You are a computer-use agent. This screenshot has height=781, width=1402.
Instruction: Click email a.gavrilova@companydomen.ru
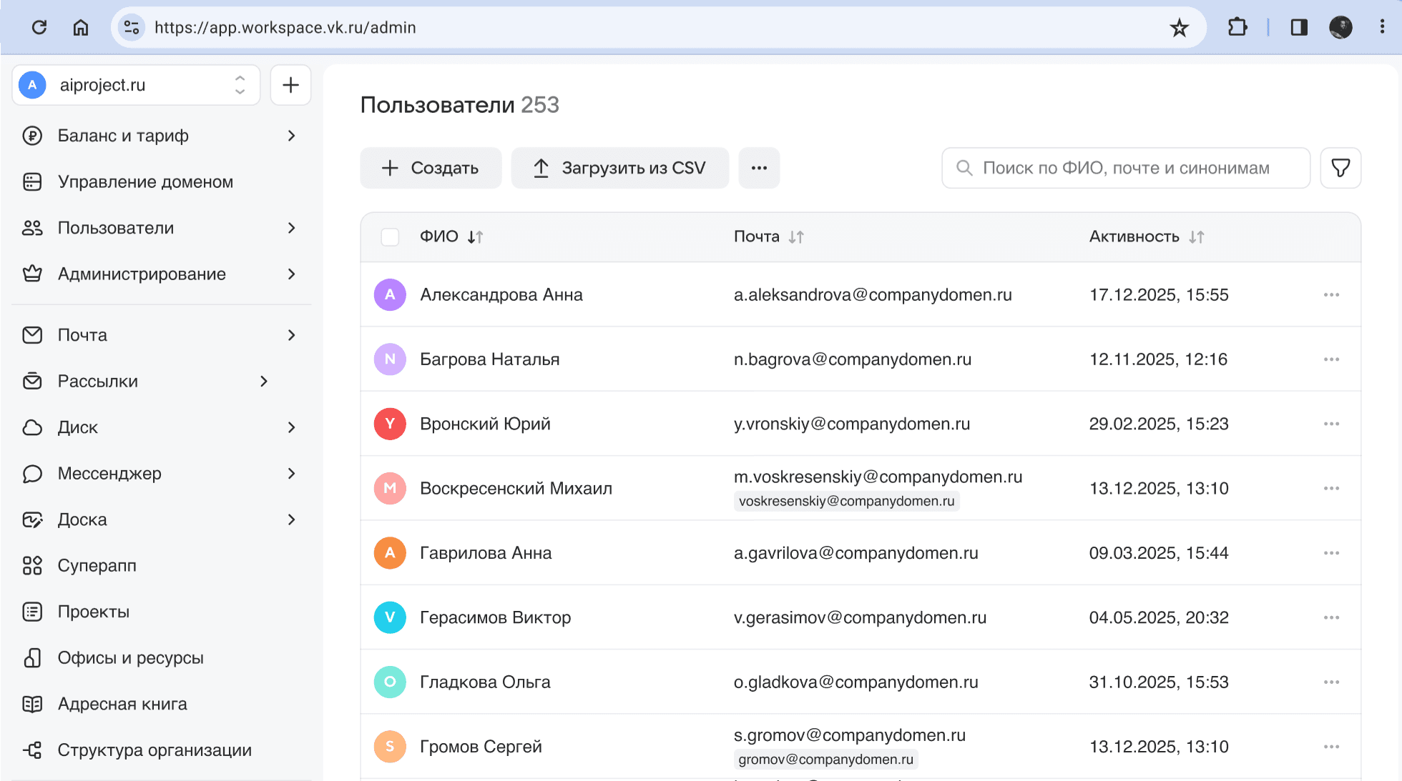pyautogui.click(x=856, y=553)
